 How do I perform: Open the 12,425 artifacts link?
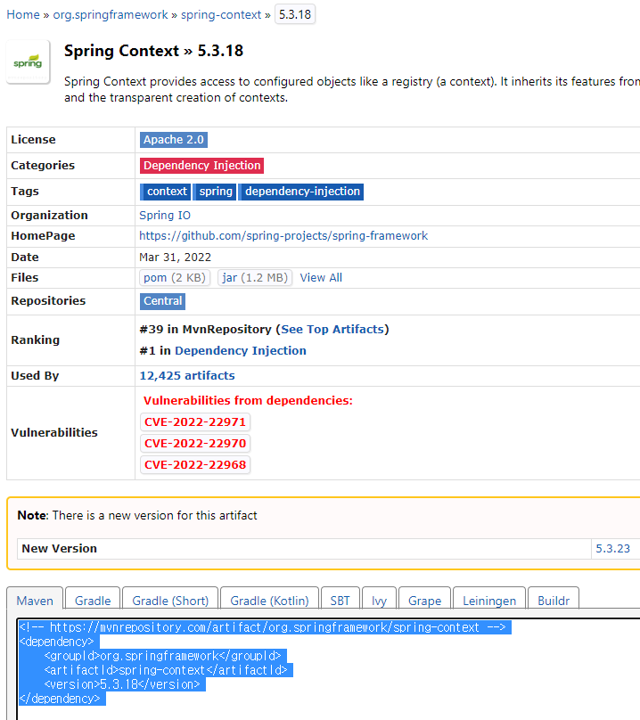click(x=187, y=376)
